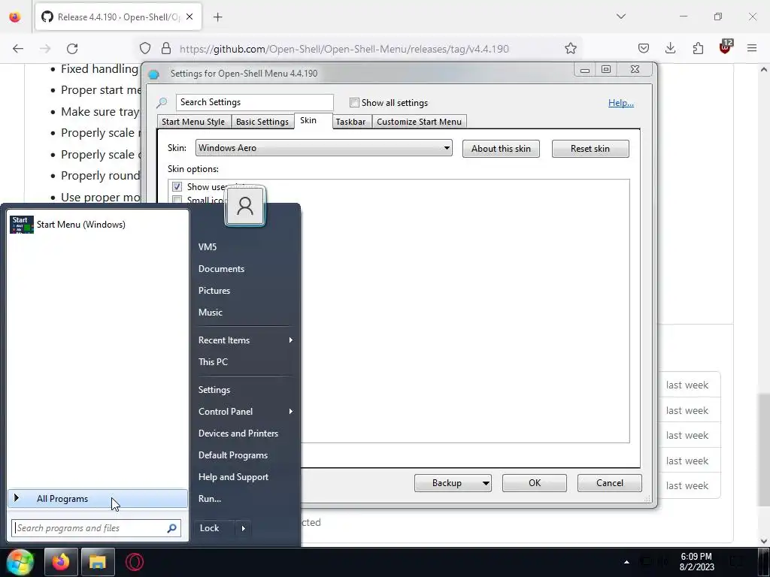Click Reset skin button
This screenshot has height=577, width=770.
point(590,149)
